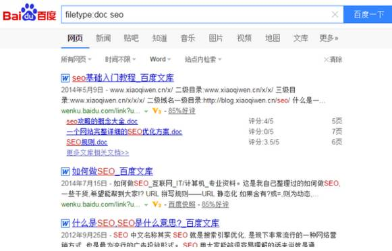This screenshot has height=251, width=392.
Task: Open the 音乐 tab
Action: point(188,38)
